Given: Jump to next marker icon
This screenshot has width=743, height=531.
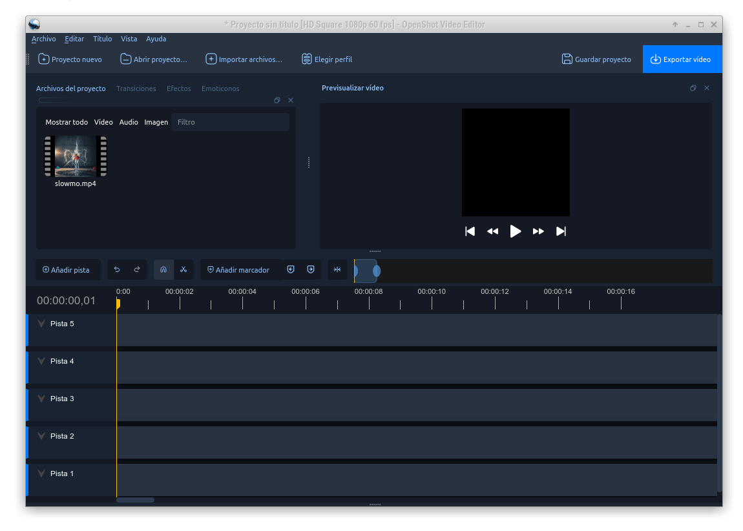Looking at the screenshot, I should point(311,269).
